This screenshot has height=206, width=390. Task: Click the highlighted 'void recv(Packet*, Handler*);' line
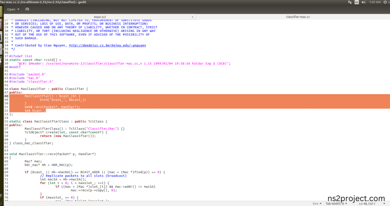point(53,107)
